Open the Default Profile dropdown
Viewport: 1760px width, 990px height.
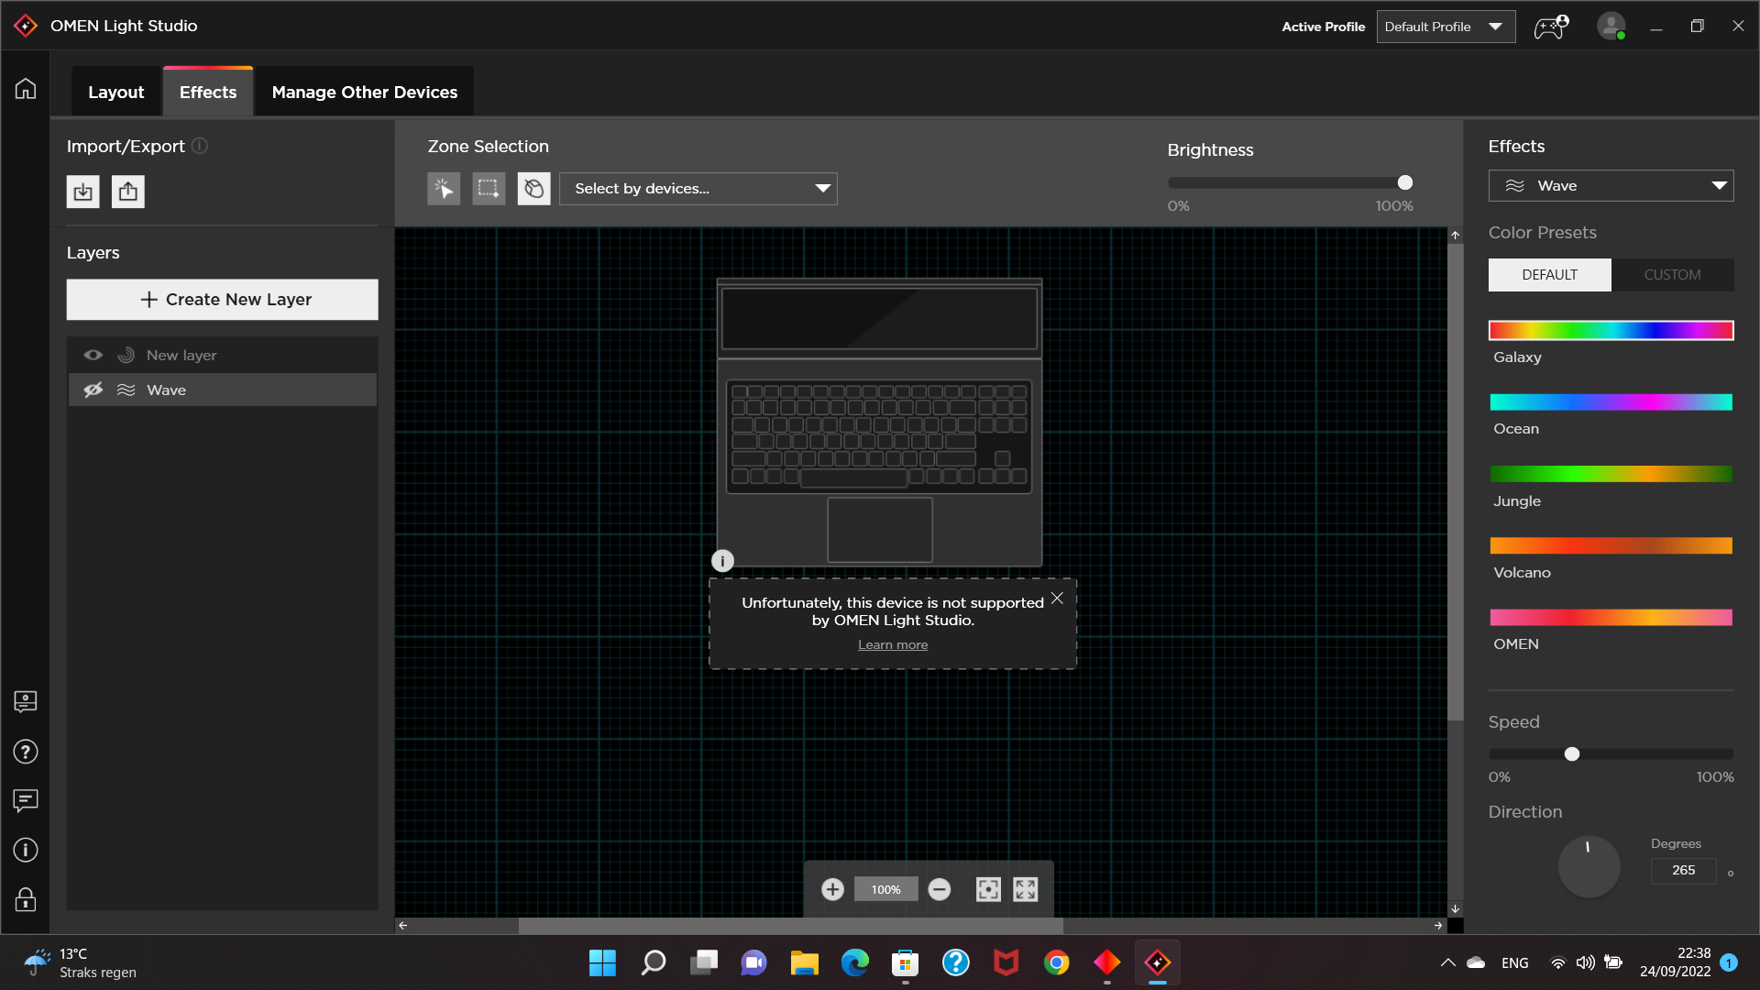[x=1446, y=27]
